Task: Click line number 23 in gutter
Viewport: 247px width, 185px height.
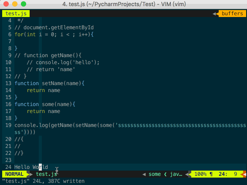Action: pyautogui.click(x=8, y=160)
